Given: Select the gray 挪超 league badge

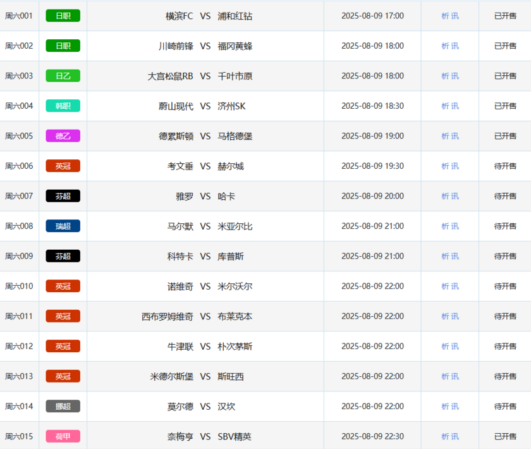Looking at the screenshot, I should click(x=63, y=407).
